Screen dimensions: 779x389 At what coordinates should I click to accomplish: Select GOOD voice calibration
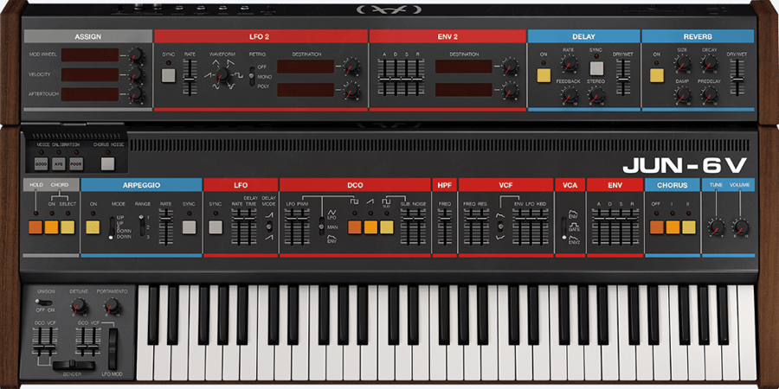42,164
